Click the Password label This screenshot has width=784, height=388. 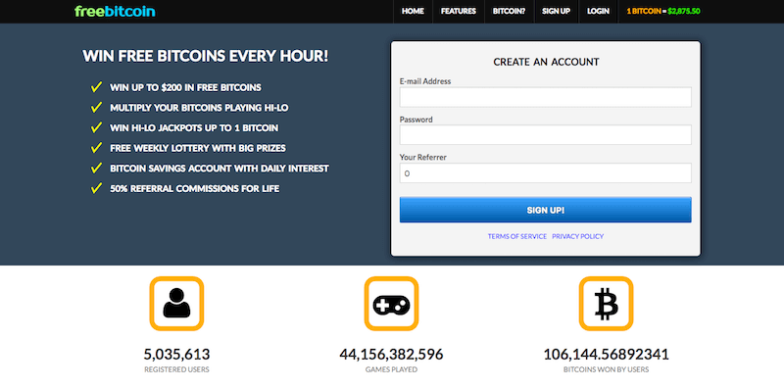coord(416,120)
